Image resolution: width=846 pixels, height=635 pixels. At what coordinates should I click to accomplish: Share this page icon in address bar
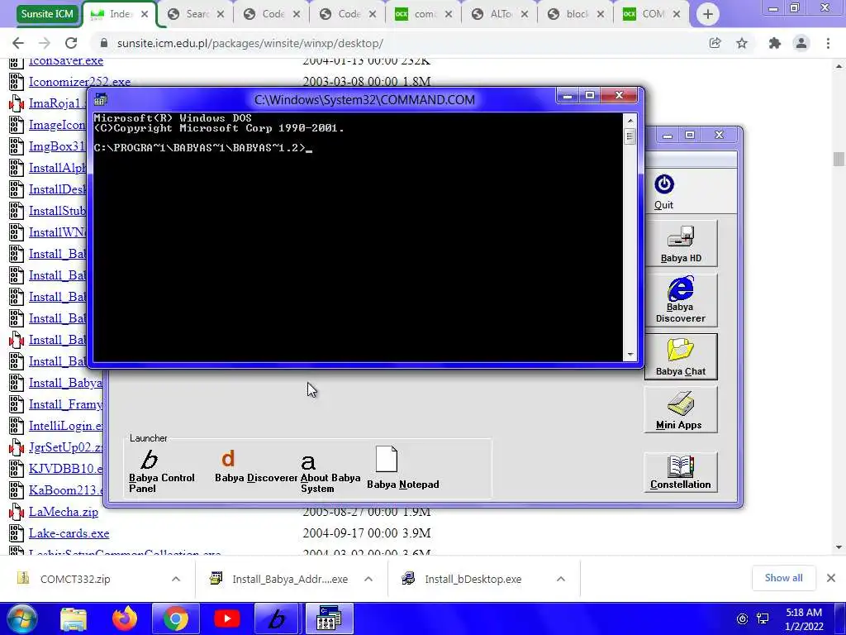(x=715, y=43)
